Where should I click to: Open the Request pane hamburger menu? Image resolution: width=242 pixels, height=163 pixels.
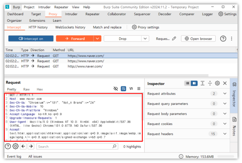pyautogui.click(x=139, y=89)
